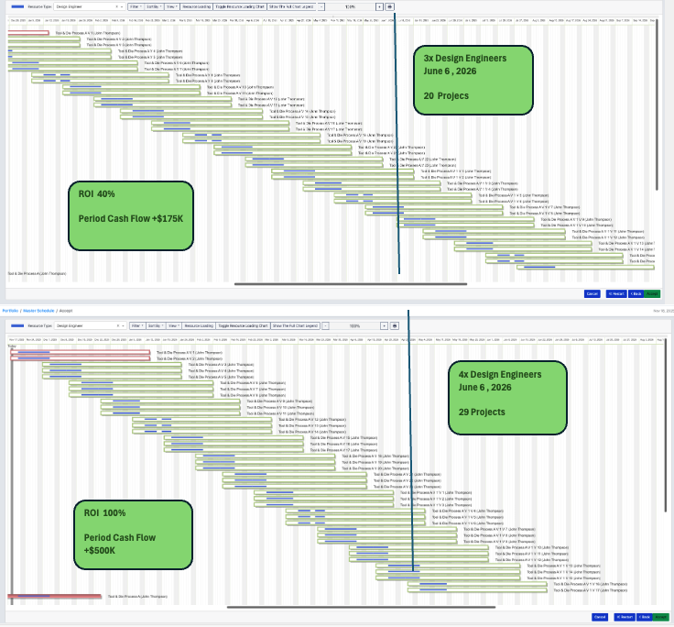The image size is (674, 627).
Task: Open Master Schedule breadcrumb link
Action: tap(38, 310)
